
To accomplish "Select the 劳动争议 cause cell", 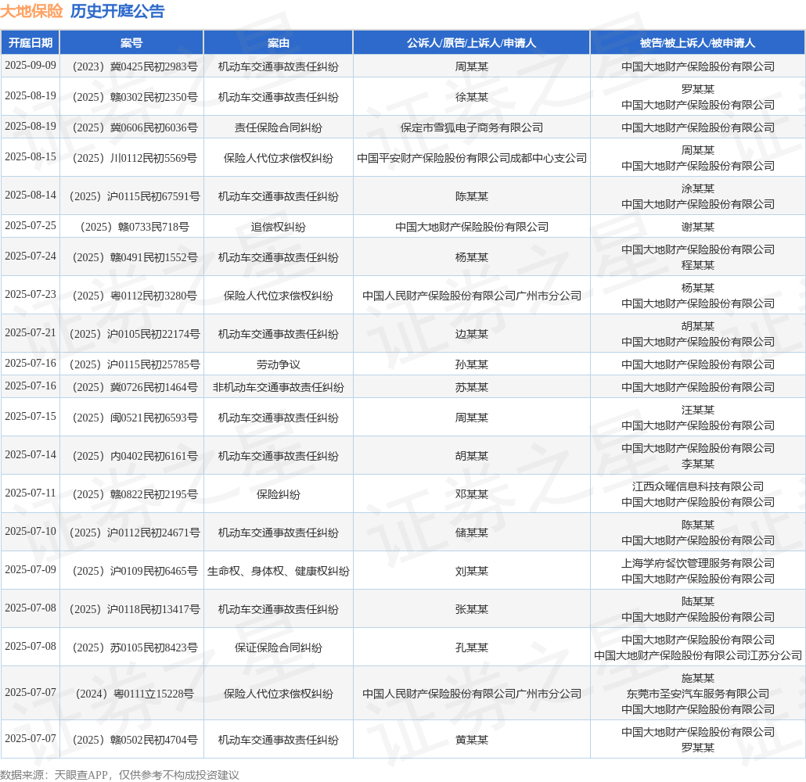I will (278, 364).
